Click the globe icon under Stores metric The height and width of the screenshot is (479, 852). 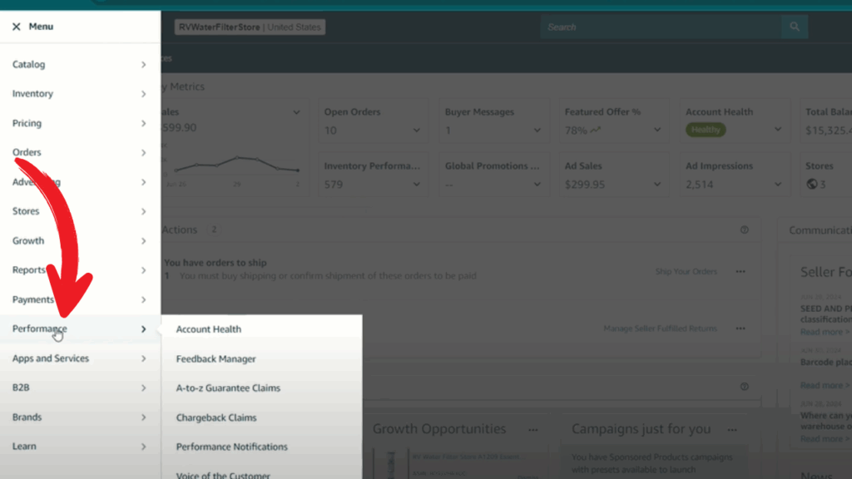click(x=812, y=185)
